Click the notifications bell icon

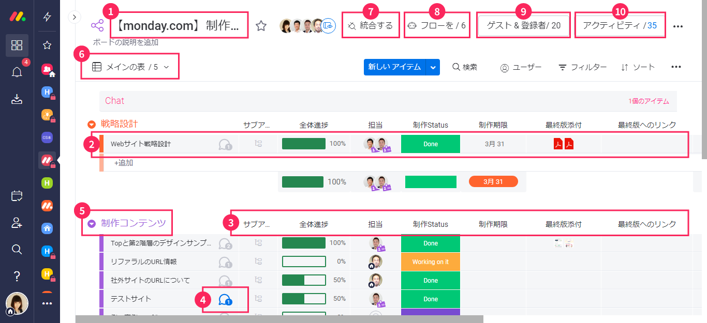pos(17,72)
